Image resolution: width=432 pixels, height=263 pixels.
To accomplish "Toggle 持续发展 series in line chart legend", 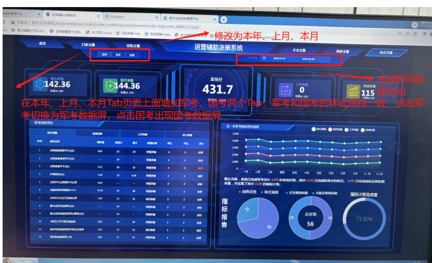I will 363,130.
